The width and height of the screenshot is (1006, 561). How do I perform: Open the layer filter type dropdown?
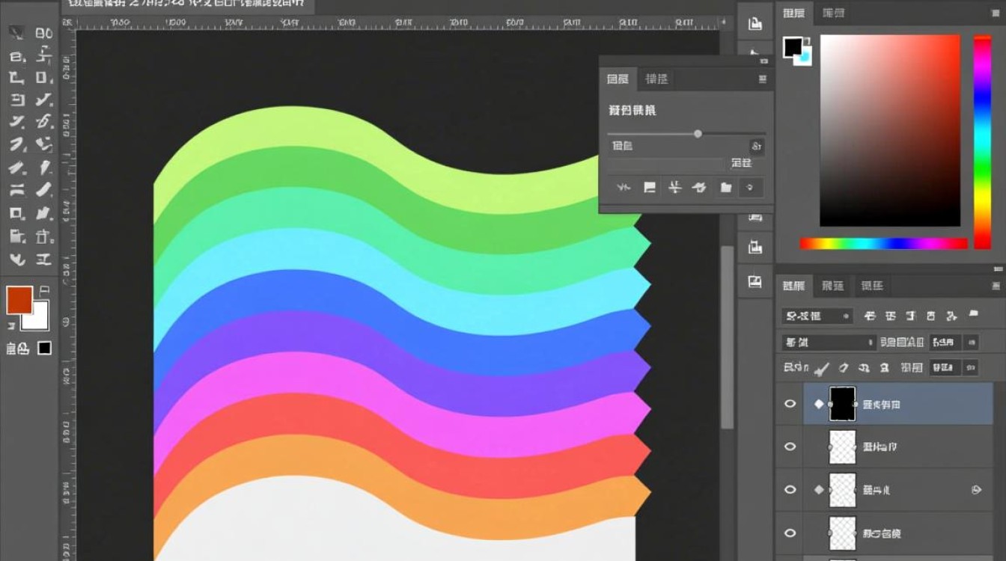pos(817,316)
